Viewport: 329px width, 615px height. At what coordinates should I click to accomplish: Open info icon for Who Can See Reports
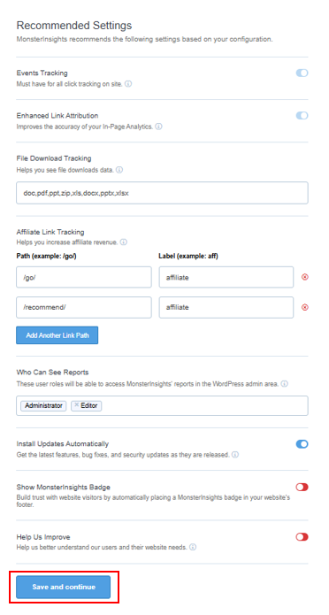click(x=284, y=384)
